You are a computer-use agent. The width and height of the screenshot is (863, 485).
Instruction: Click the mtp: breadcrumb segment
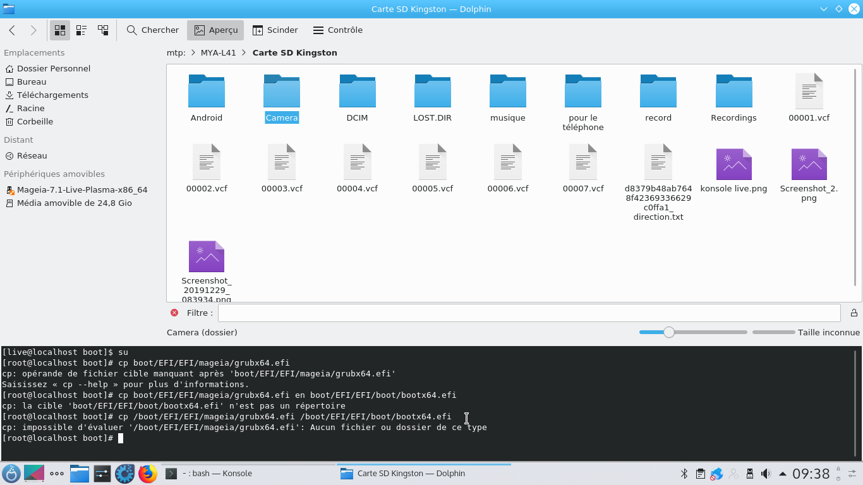(x=176, y=53)
